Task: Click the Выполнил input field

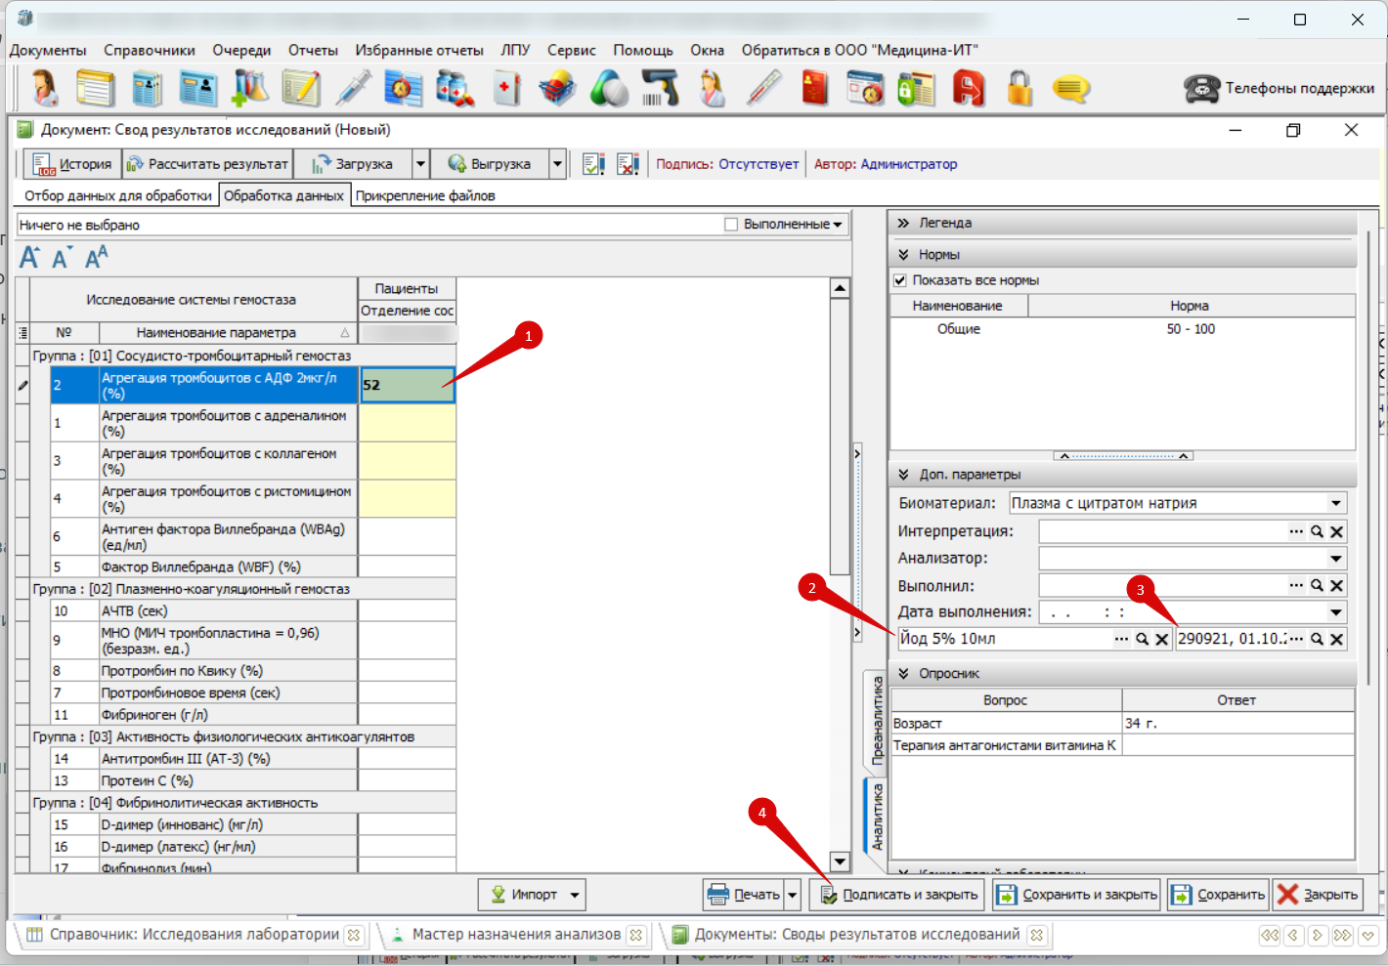Action: click(1162, 585)
